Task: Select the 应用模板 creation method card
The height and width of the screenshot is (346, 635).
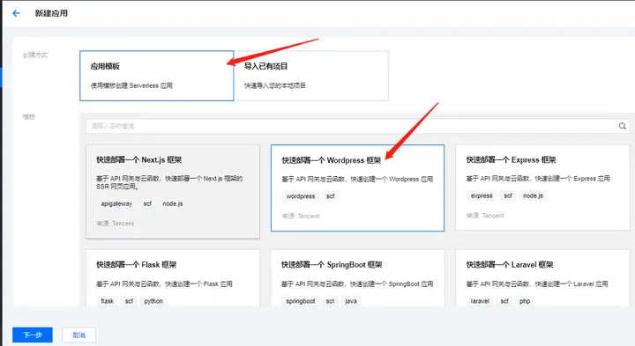Action: [157, 76]
